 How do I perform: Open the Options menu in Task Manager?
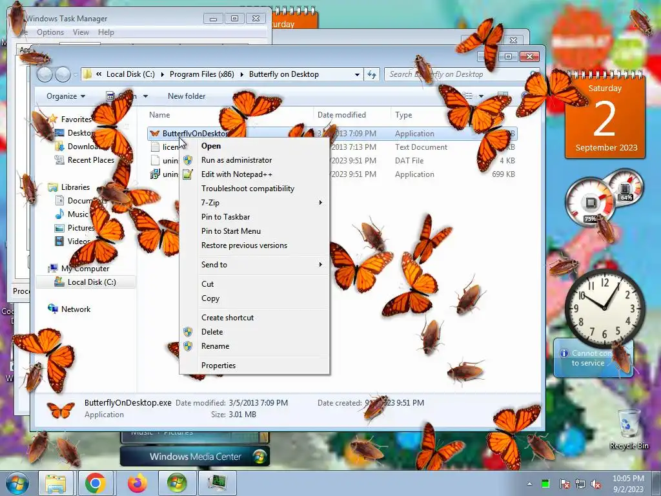(x=50, y=32)
